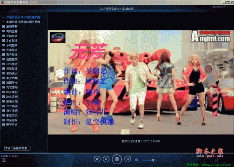The image size is (234, 167).
Task: Select 动作系列 in the category list
Action: pyautogui.click(x=12, y=97)
